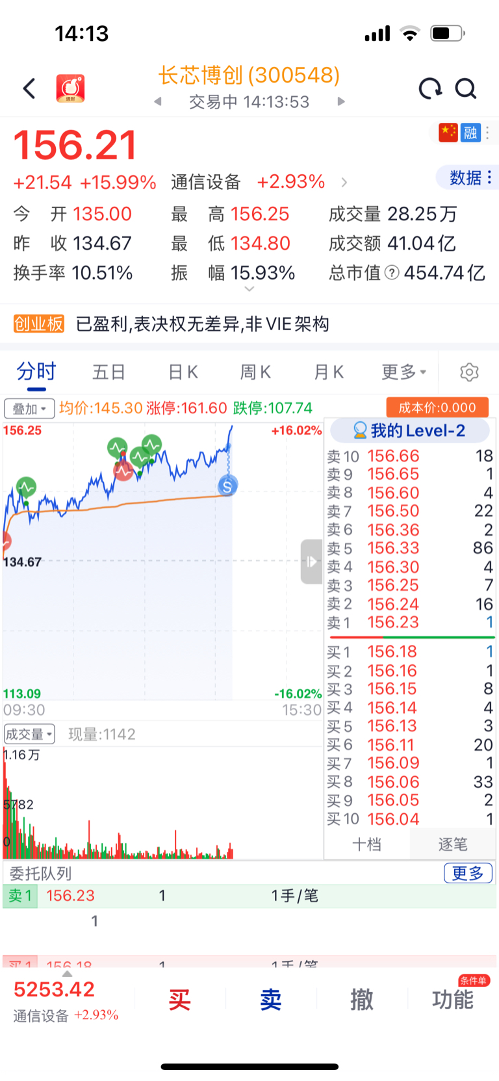Open sector detail chevron after +2.93%
This screenshot has height=1081, width=499.
coord(344,182)
